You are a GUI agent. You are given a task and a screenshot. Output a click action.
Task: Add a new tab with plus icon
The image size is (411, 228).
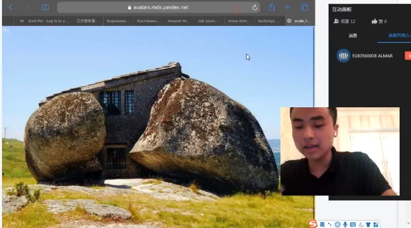pos(287,7)
